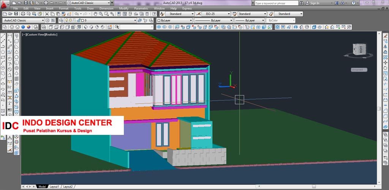Select the Aligned dimension tool
The height and width of the screenshot is (190, 389).
pyautogui.click(x=9, y=41)
